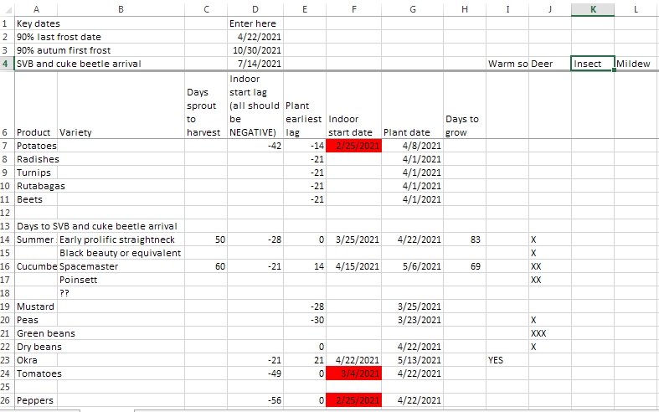
Task: Select days to harvest value 60
Action: click(206, 266)
